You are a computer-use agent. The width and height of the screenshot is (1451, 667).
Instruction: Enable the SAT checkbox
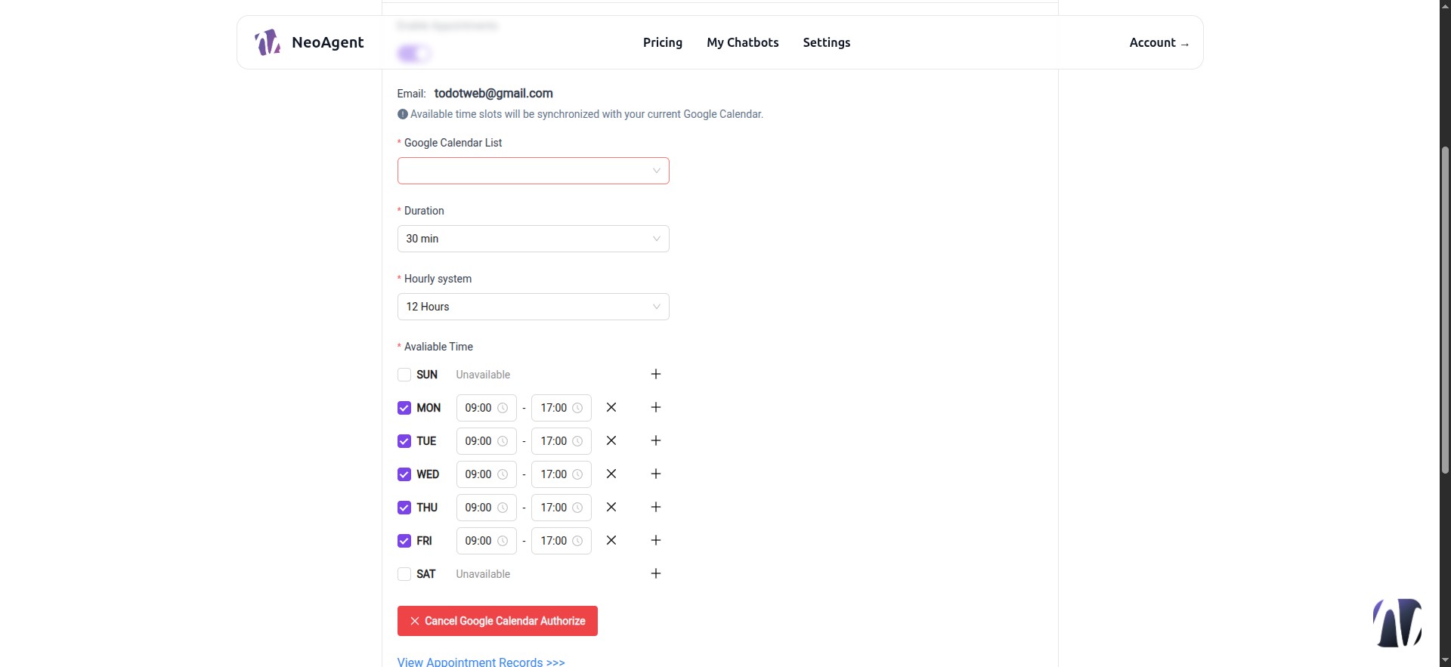click(x=404, y=574)
